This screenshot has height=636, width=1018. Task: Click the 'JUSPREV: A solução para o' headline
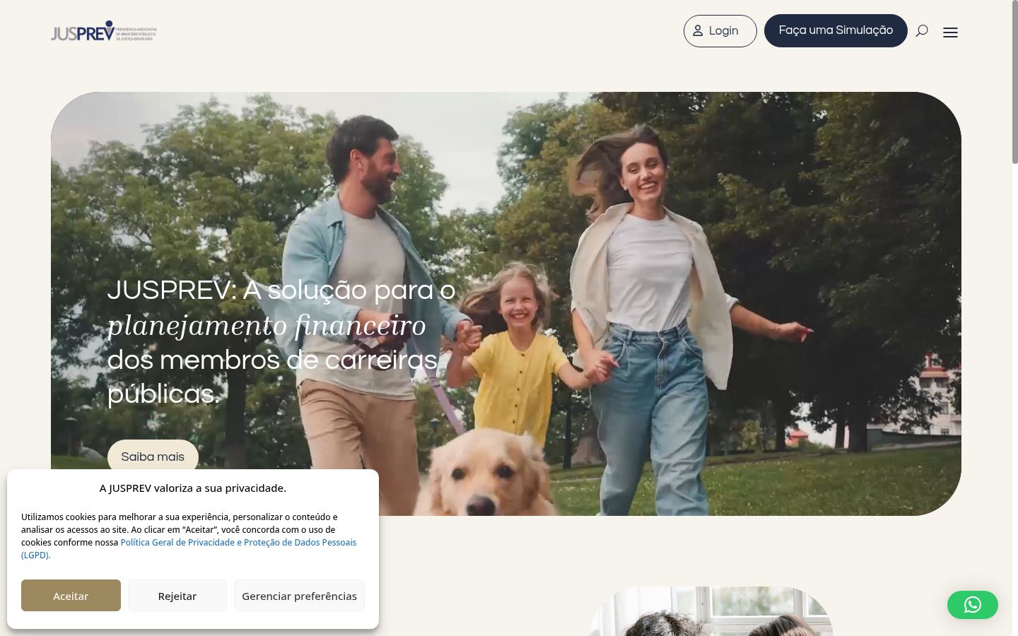coord(281,290)
